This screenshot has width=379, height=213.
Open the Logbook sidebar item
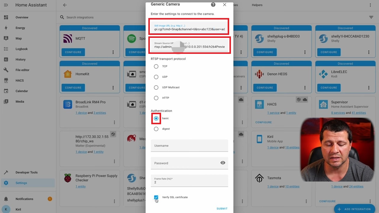coord(28,49)
